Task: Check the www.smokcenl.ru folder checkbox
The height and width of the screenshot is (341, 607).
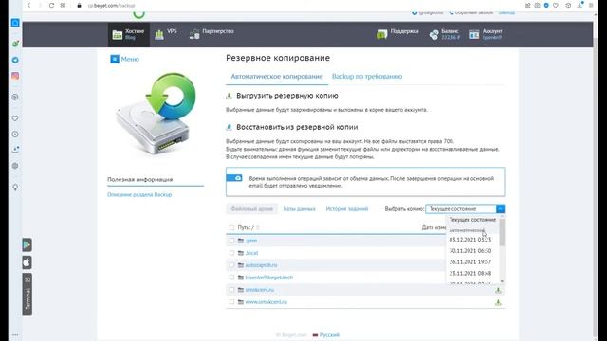Action: (231, 302)
